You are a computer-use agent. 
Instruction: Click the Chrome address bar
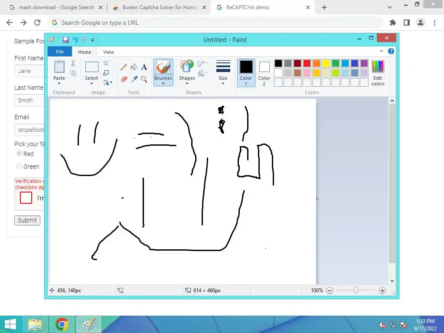(215, 23)
